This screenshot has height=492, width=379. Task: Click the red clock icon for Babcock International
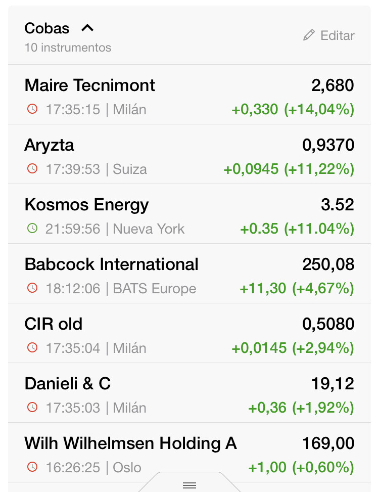(32, 288)
